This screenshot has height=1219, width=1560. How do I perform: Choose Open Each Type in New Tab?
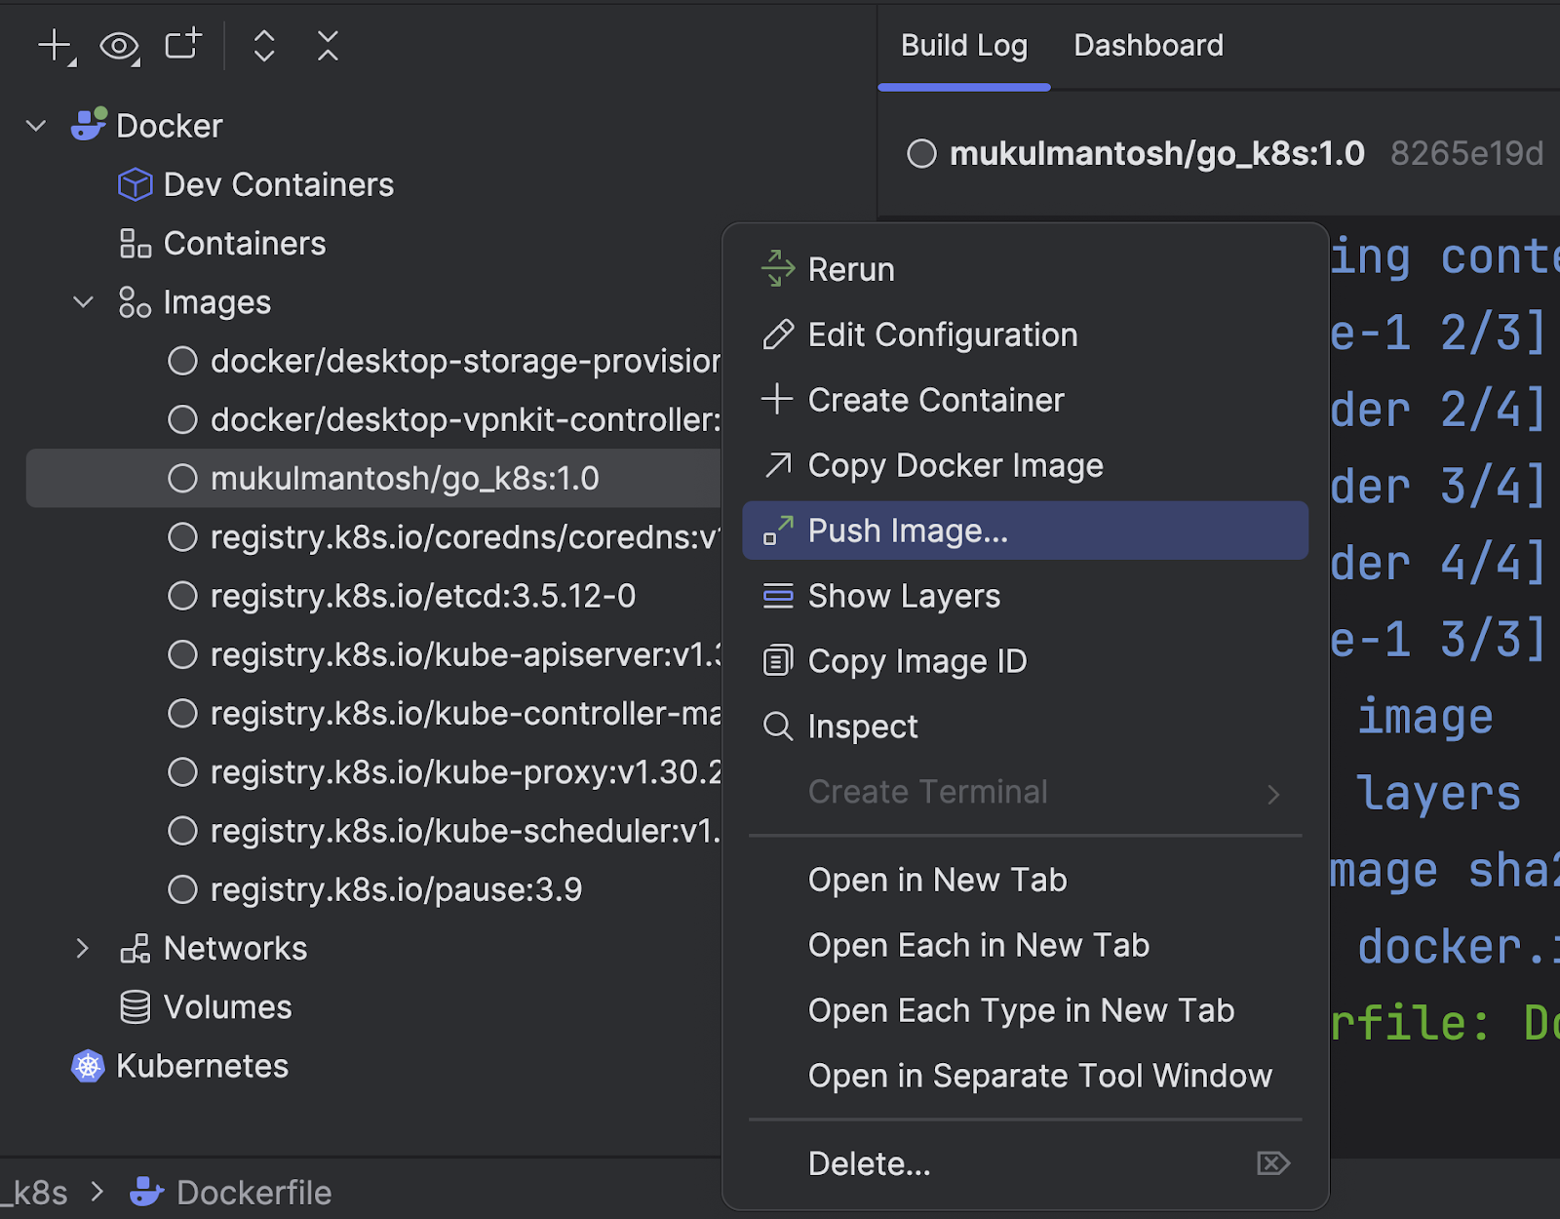[x=1026, y=1010]
